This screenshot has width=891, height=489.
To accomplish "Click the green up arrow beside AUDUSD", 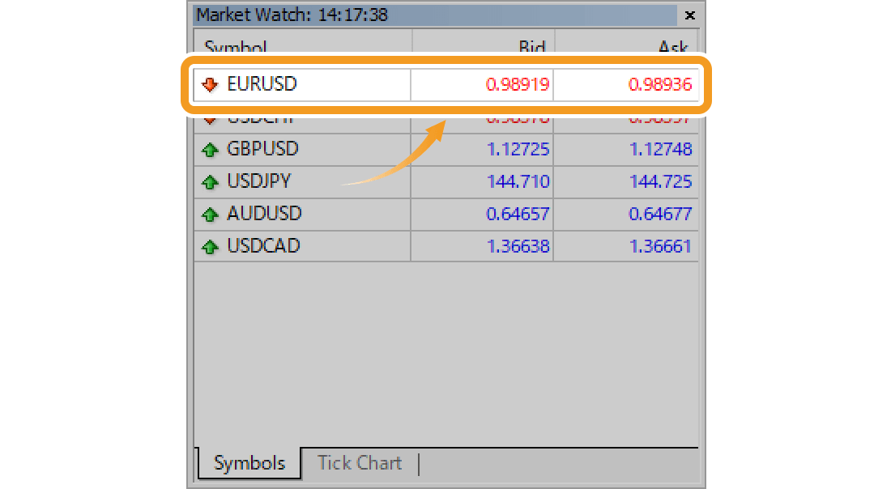I will click(x=211, y=215).
